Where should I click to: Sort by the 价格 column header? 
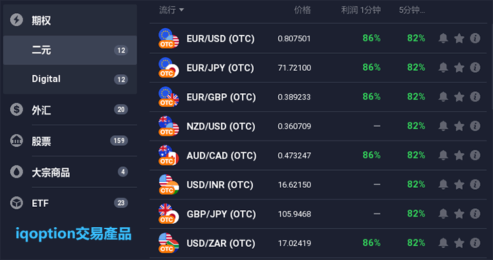[302, 10]
